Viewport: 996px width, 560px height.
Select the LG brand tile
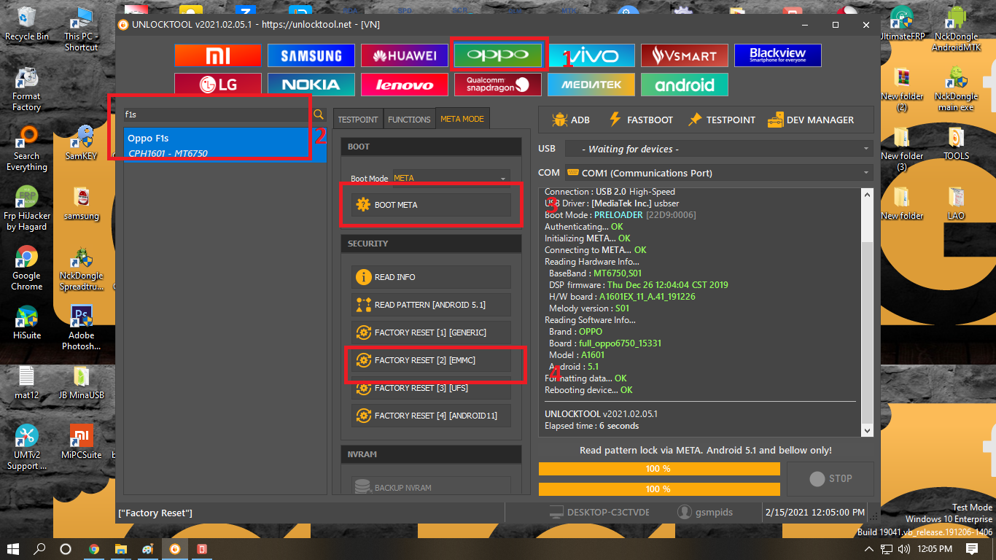pyautogui.click(x=218, y=85)
